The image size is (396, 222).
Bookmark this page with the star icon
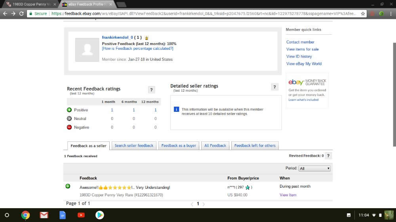(x=363, y=13)
